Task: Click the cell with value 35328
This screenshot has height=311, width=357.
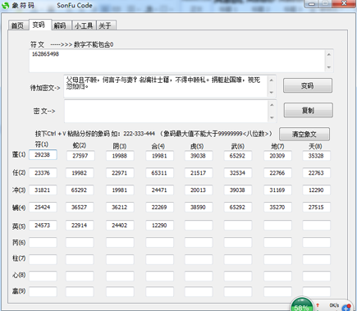Action: (316, 156)
